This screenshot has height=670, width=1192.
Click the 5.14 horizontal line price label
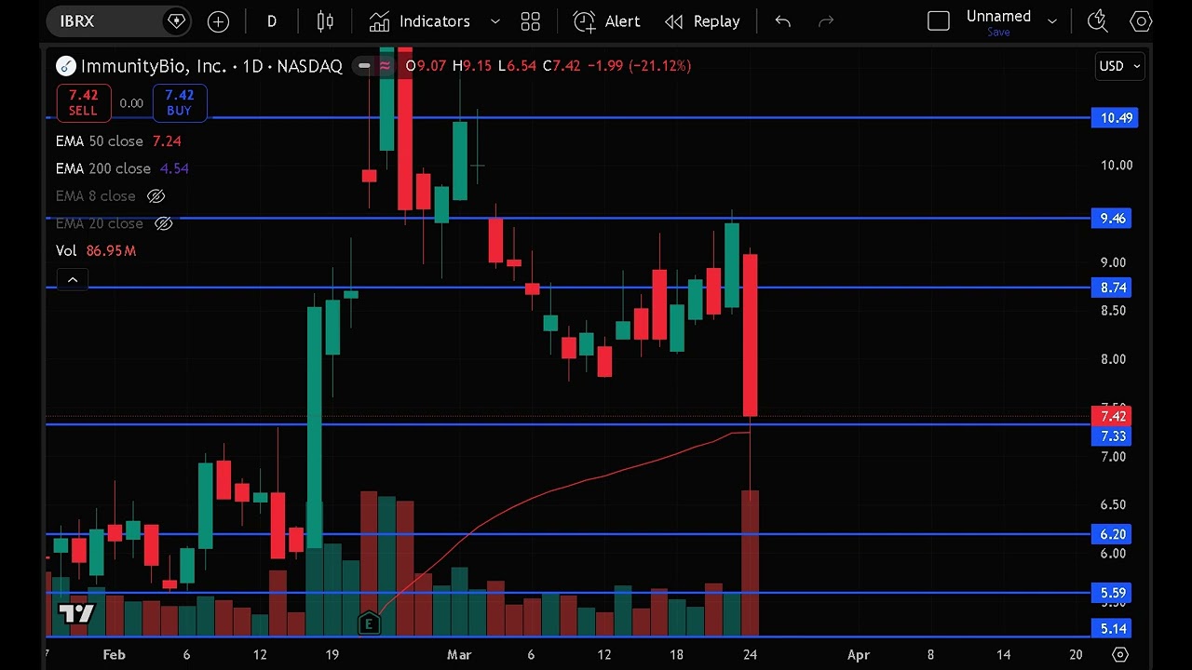click(1112, 629)
